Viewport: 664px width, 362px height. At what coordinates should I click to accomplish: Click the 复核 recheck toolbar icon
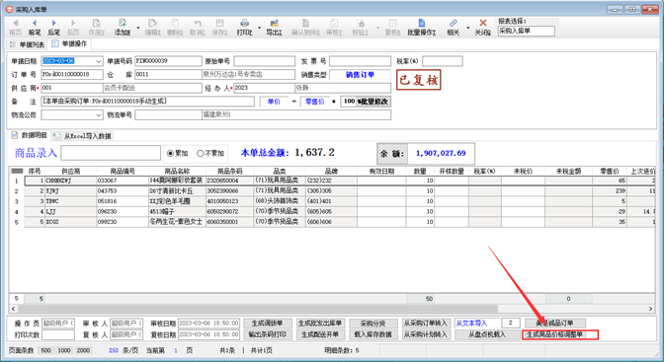392,24
